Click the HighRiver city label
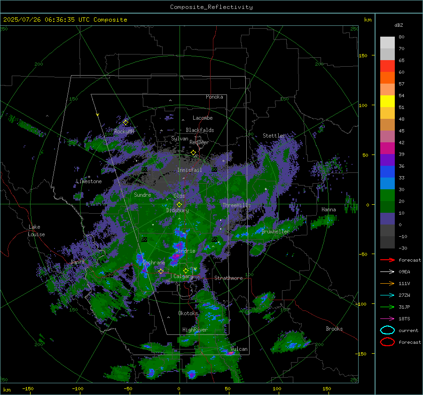 [x=195, y=330]
